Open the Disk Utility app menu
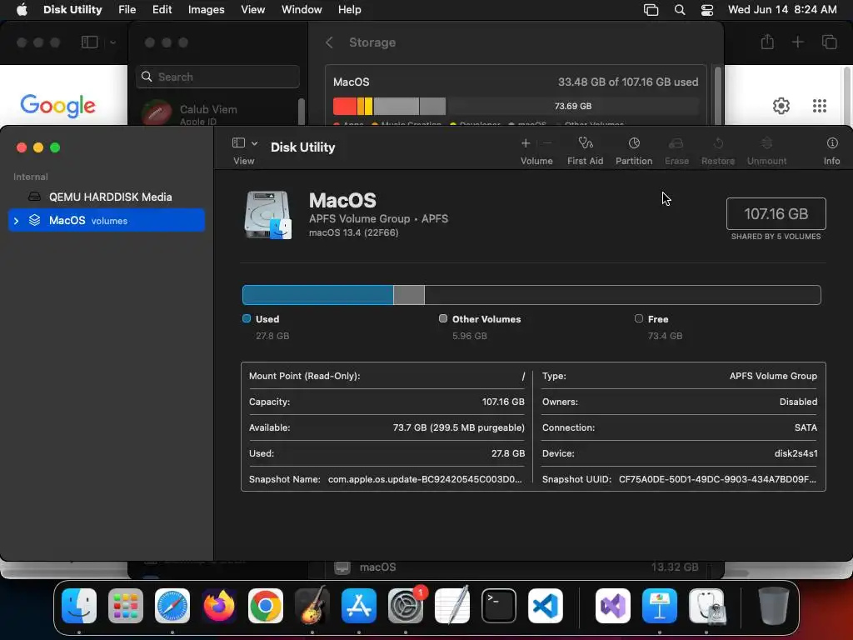Image resolution: width=853 pixels, height=640 pixels. pos(72,10)
